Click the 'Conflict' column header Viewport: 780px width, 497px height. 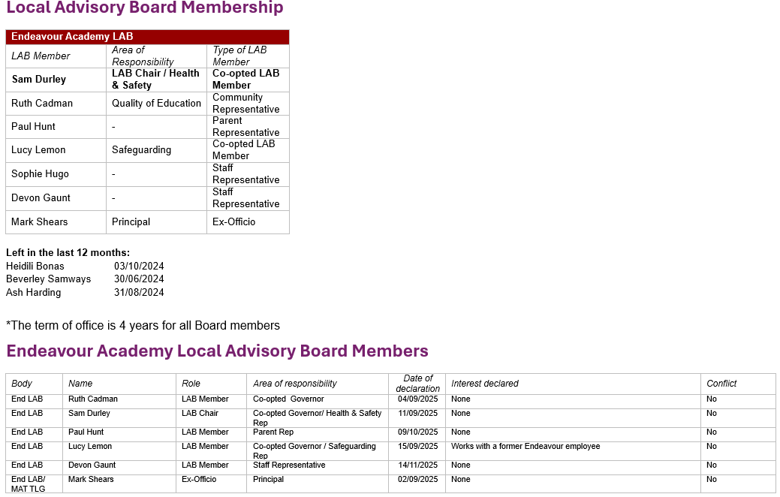point(721,384)
